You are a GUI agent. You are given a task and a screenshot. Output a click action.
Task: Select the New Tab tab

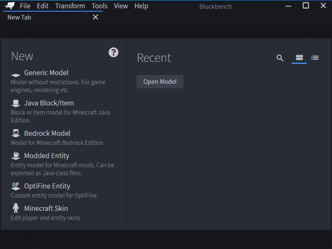coord(53,17)
